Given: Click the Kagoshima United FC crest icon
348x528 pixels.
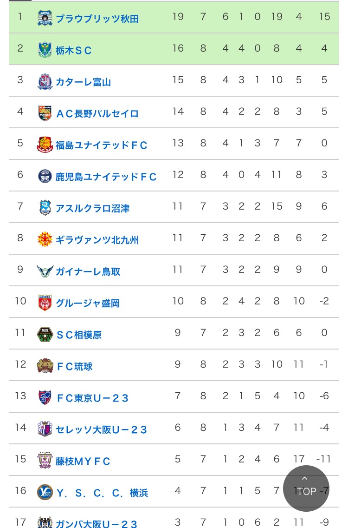Looking at the screenshot, I should (x=45, y=176).
